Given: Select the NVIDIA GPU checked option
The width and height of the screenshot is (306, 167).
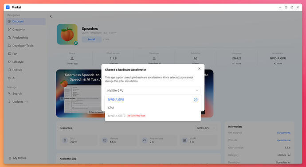Looking at the screenshot, I should point(153,100).
